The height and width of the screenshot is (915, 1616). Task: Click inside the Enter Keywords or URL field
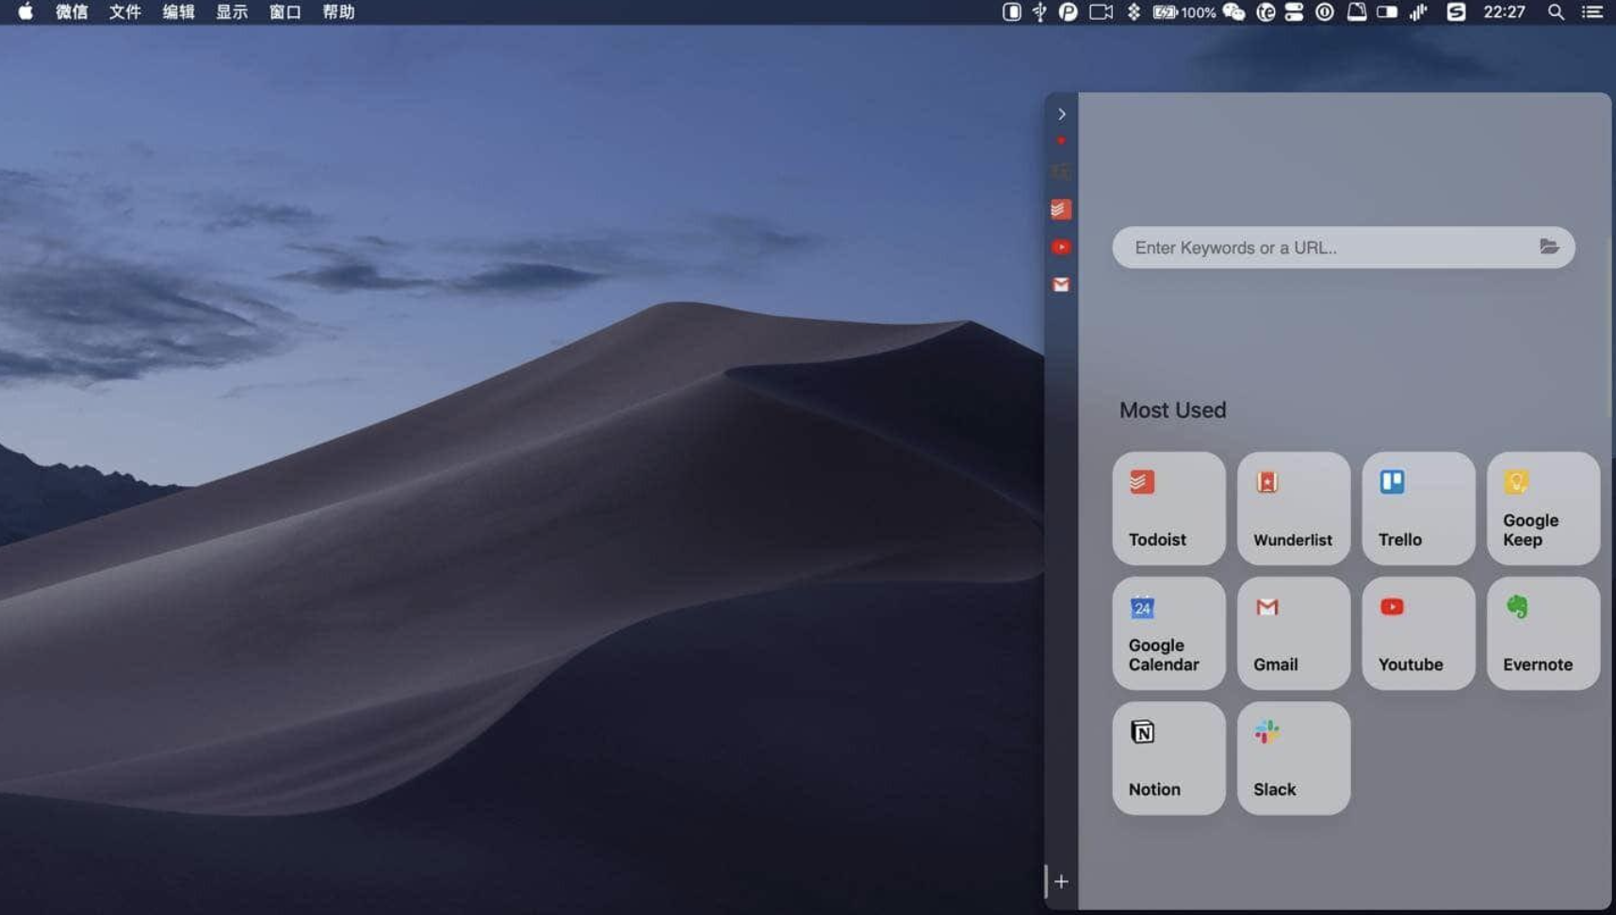click(x=1319, y=247)
